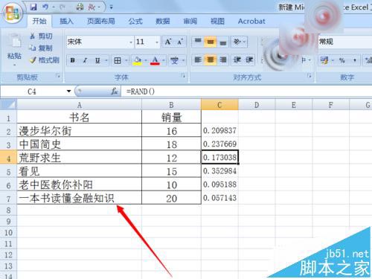372x279 pixels.
Task: Cut the selection with 剪切
Action: point(41,36)
